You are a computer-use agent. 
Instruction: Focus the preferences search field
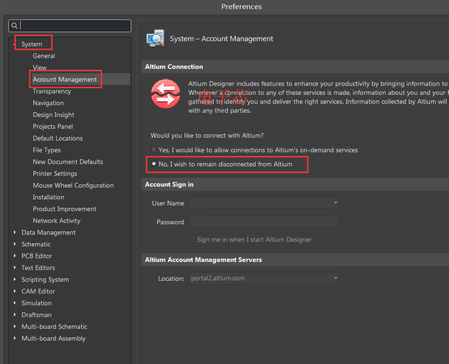[x=70, y=26]
